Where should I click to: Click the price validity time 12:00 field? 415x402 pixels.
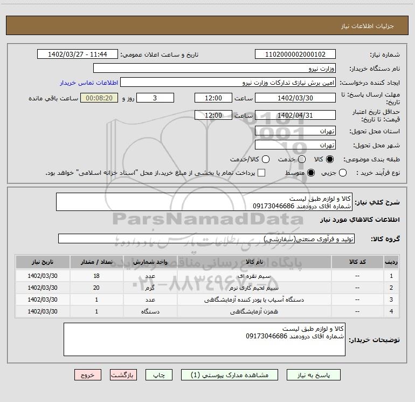point(213,115)
